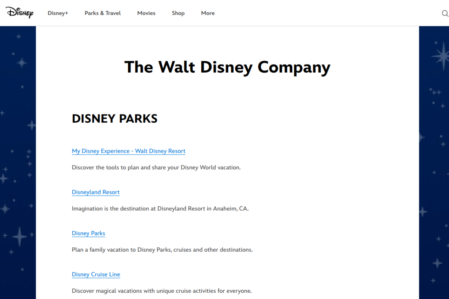Click the large four-point star in left background
Viewport: 449px width, 299px height.
click(x=20, y=237)
